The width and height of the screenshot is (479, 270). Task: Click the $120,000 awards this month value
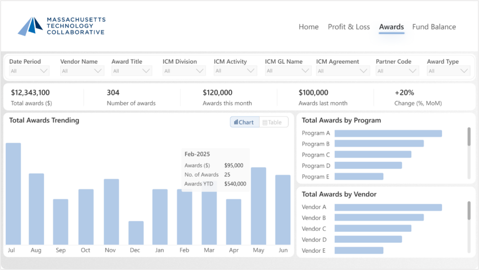coord(218,92)
